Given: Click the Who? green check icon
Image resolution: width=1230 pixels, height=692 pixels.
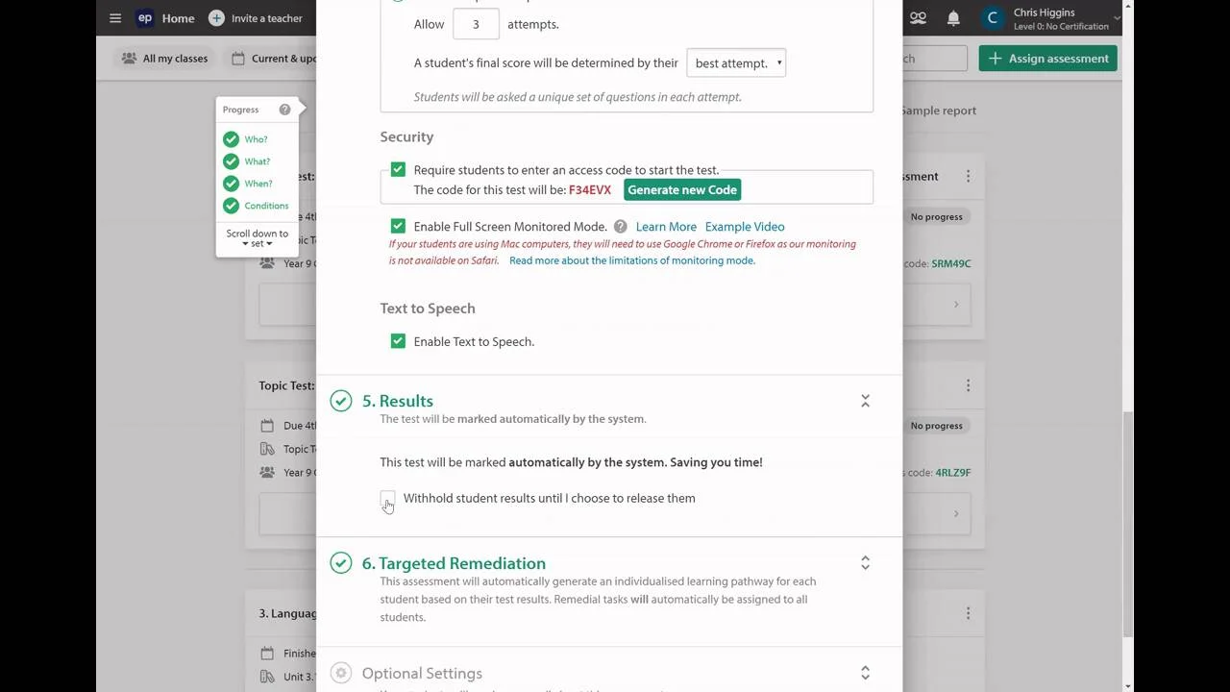Looking at the screenshot, I should (231, 139).
